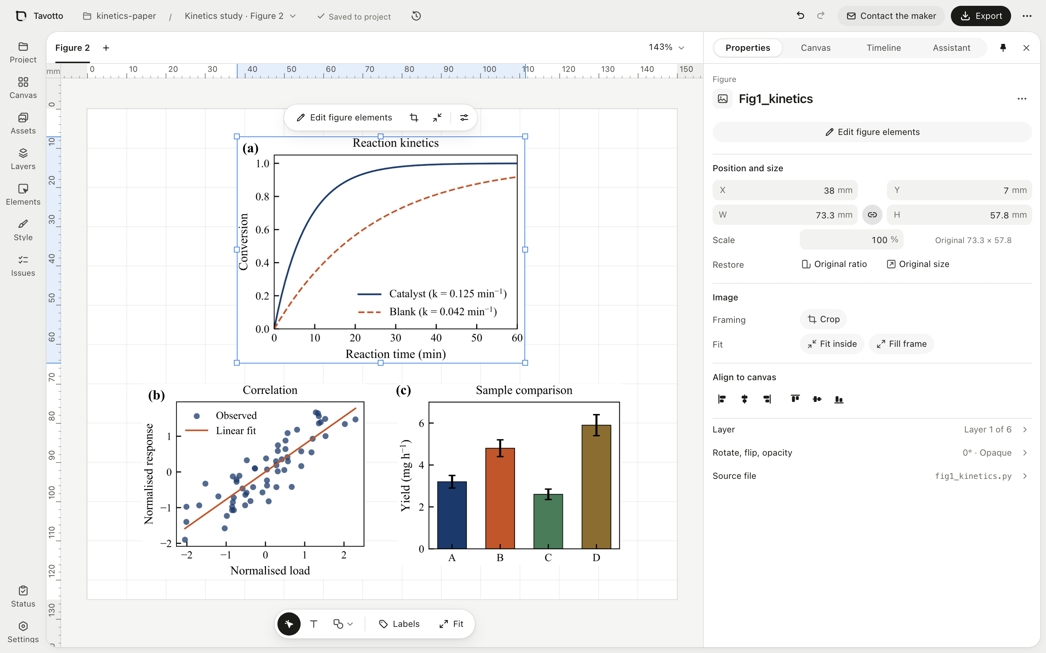The image size is (1046, 653).
Task: Align figure to horizontal center of canvas
Action: [744, 399]
